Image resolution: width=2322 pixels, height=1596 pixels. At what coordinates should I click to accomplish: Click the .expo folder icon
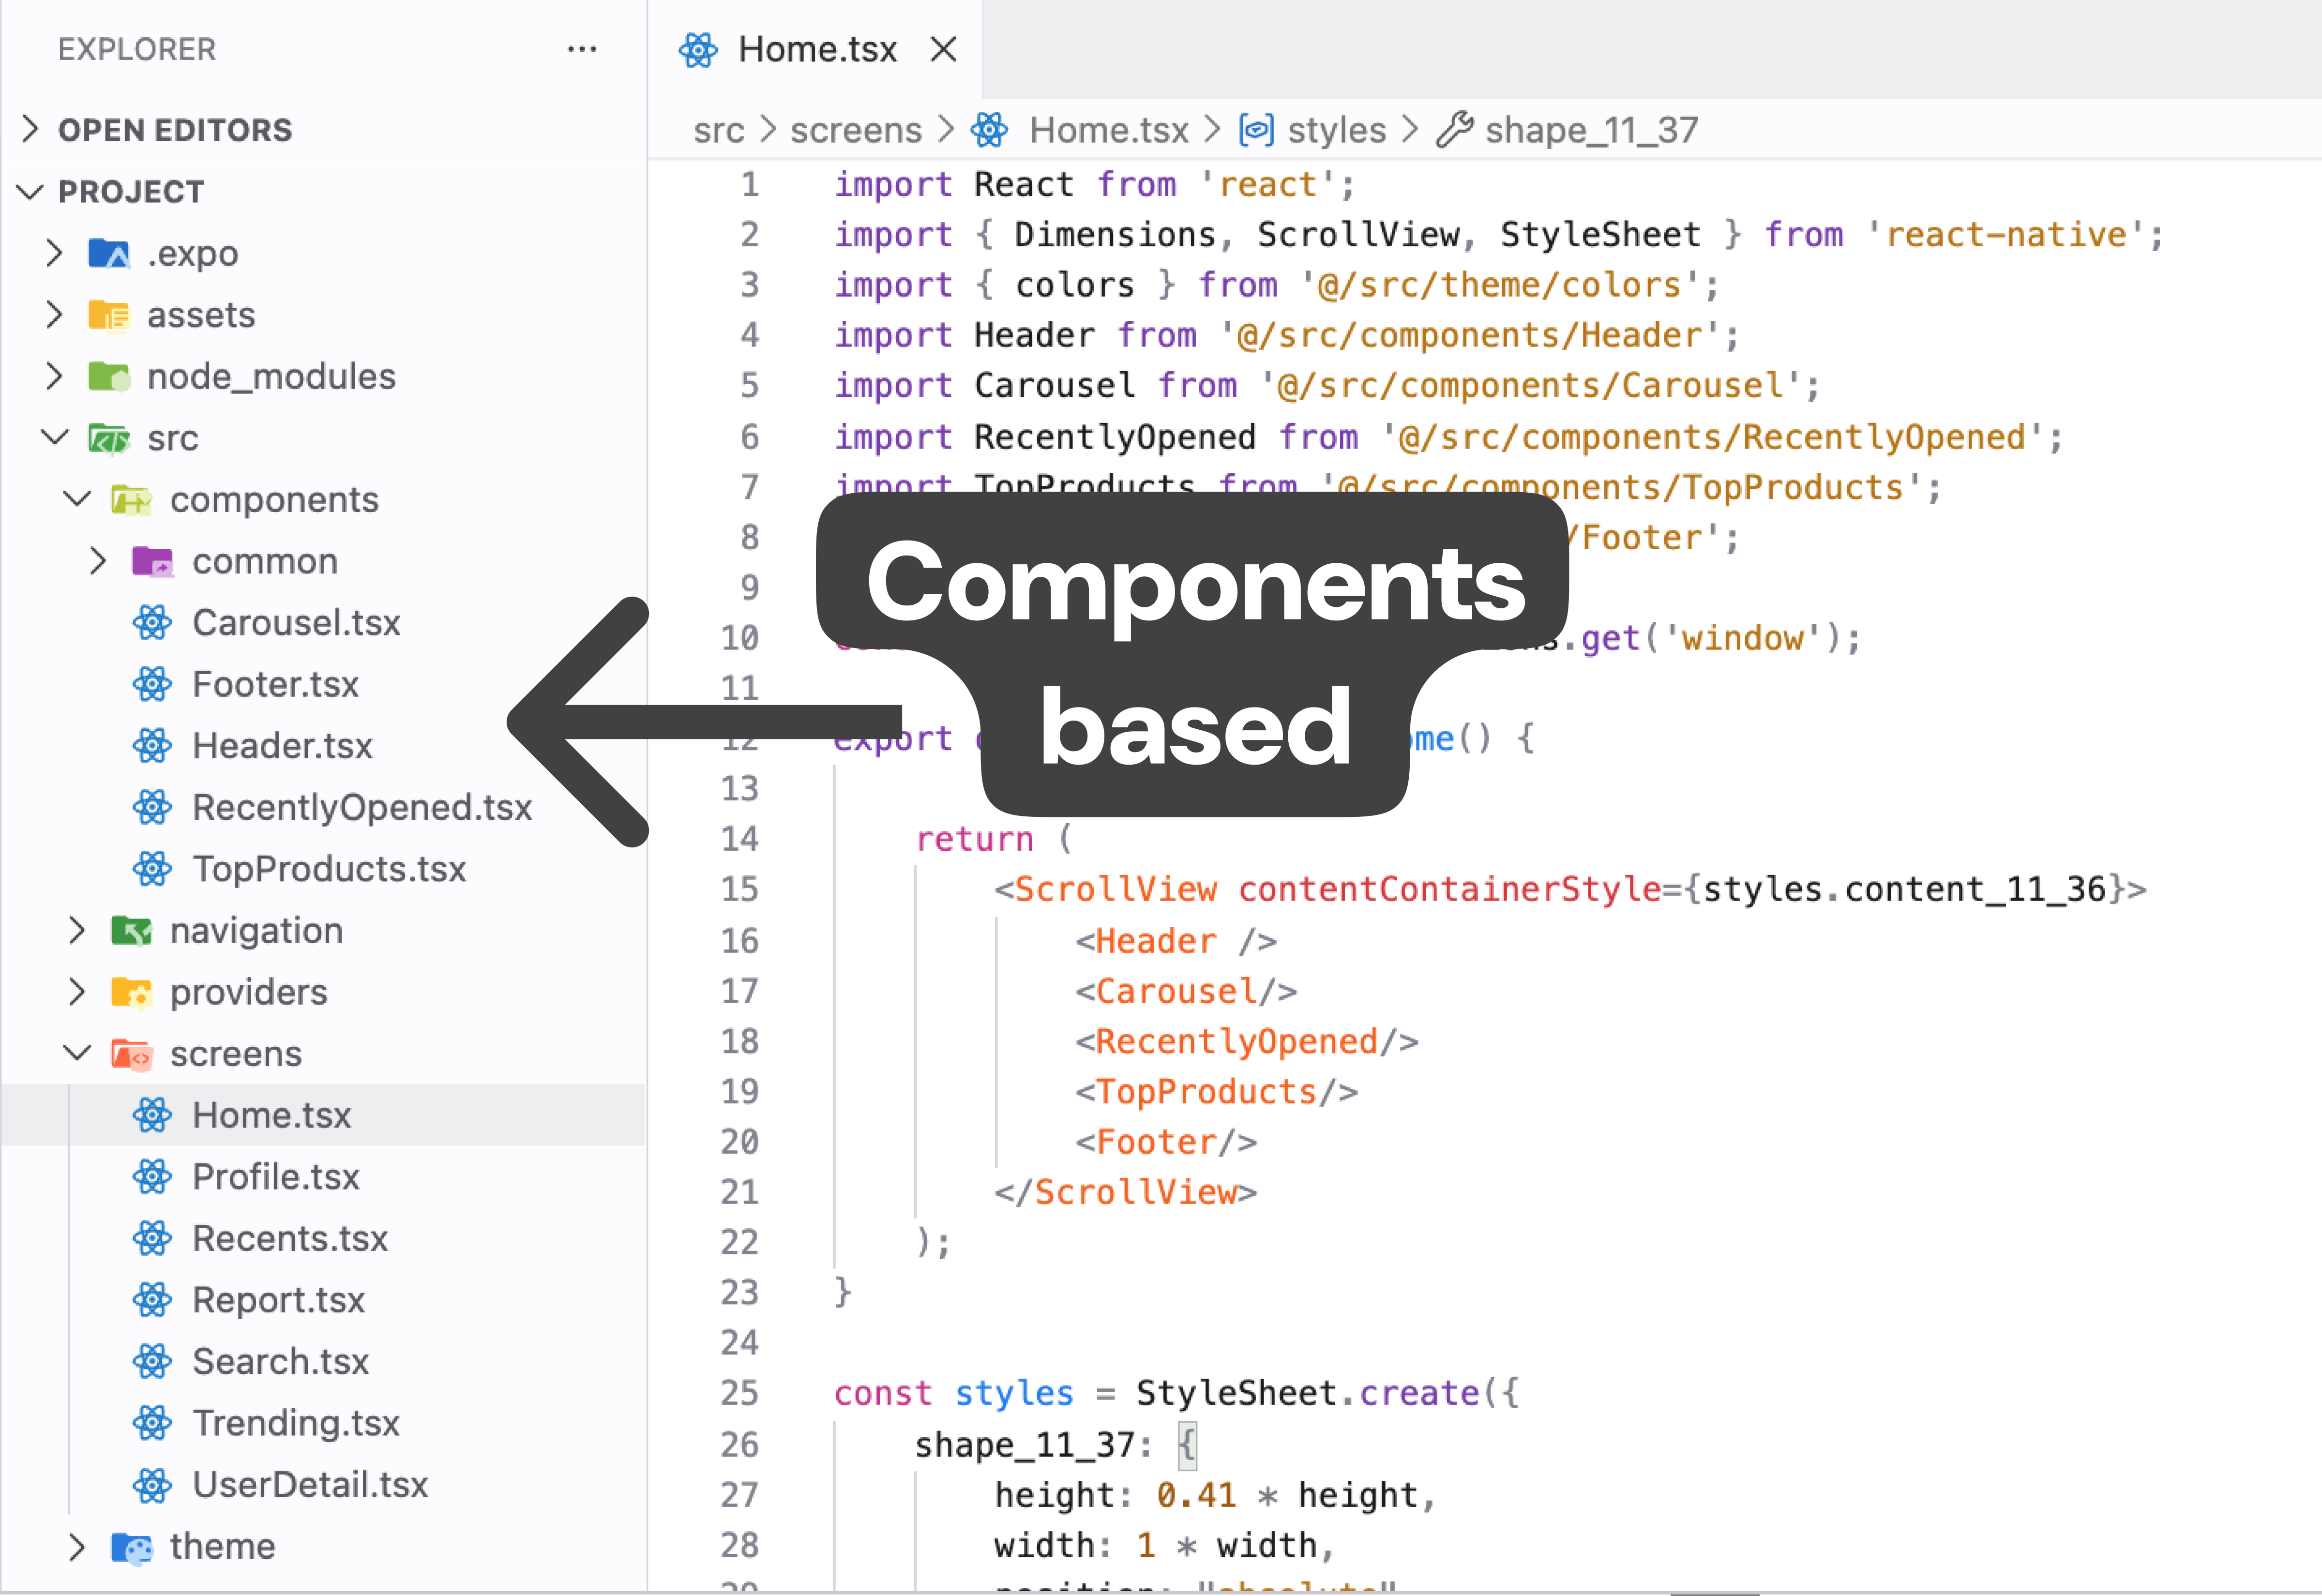pos(110,253)
